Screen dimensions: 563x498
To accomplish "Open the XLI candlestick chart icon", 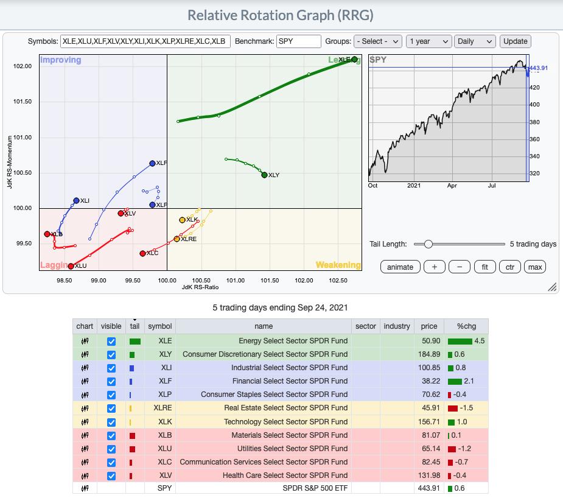I will 85,368.
